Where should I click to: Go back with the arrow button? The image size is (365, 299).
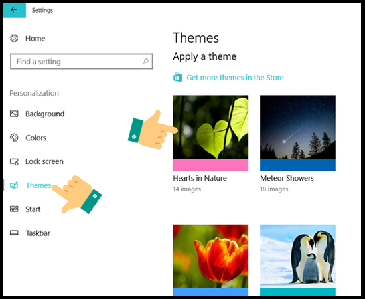point(15,10)
